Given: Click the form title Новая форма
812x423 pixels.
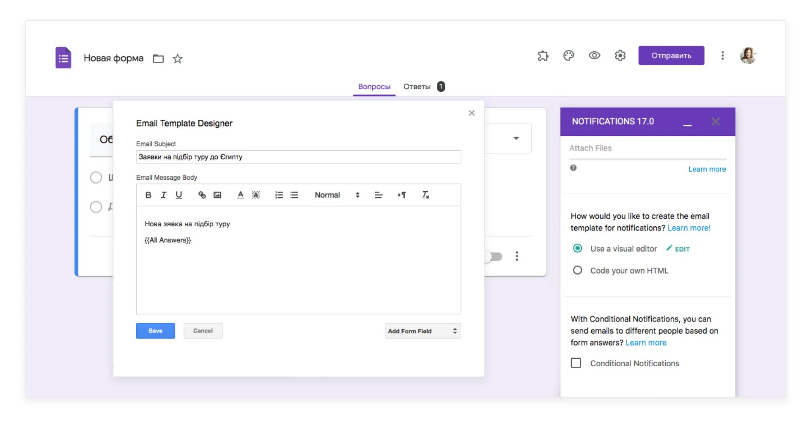Looking at the screenshot, I should [114, 58].
